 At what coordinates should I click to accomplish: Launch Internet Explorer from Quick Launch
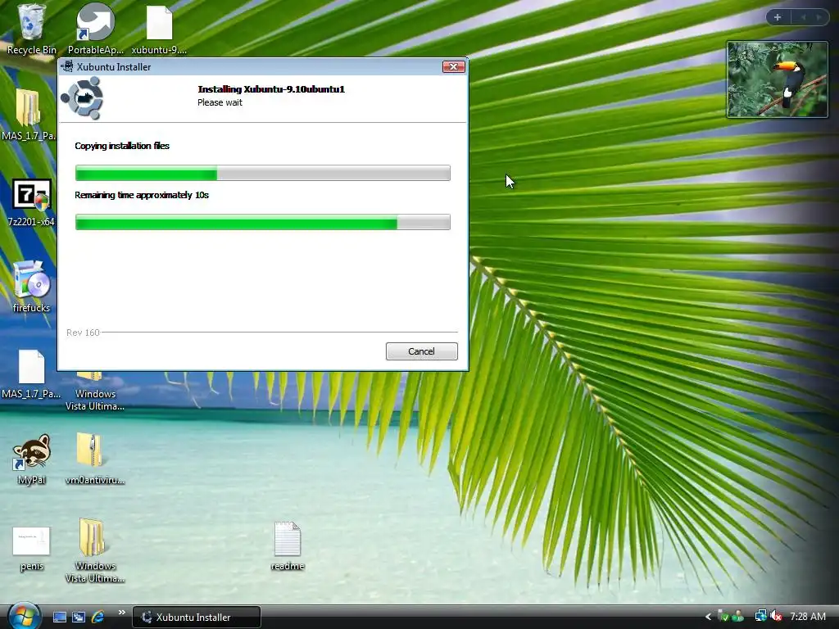98,618
